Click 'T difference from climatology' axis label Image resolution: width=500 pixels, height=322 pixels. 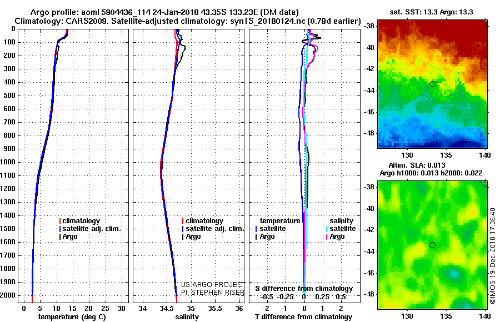click(304, 317)
